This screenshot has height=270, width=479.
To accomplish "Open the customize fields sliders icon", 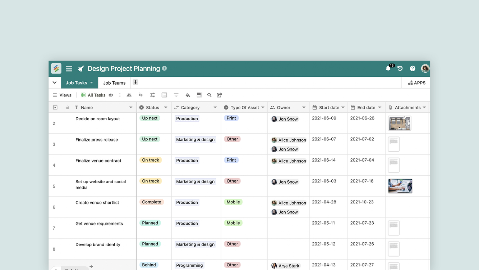I will [x=153, y=95].
